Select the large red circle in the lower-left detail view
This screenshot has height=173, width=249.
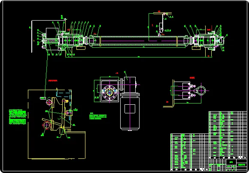[x=46, y=125]
